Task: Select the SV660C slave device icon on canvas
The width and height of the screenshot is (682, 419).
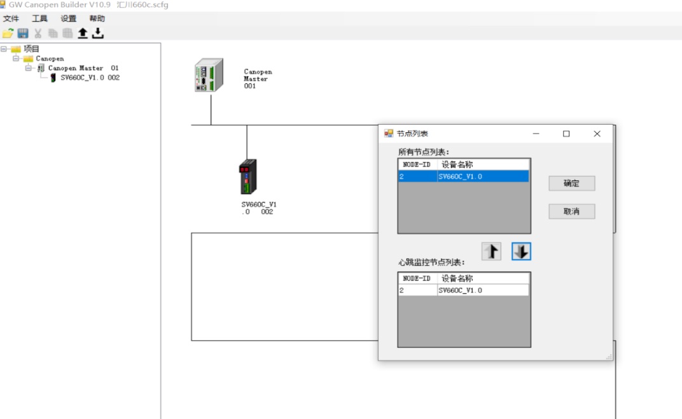Action: pyautogui.click(x=247, y=177)
